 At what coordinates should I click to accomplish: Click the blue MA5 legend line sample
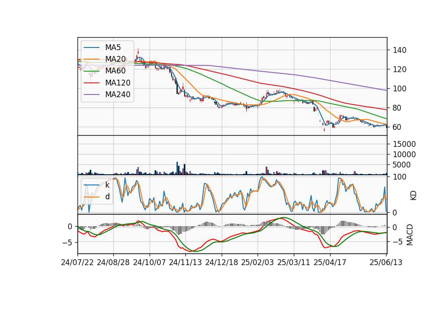[x=92, y=48]
